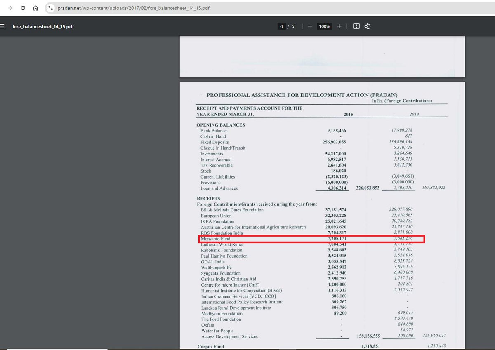The image size is (495, 350).
Task: Click 'Monsanto Fund' row label
Action: [215, 239]
